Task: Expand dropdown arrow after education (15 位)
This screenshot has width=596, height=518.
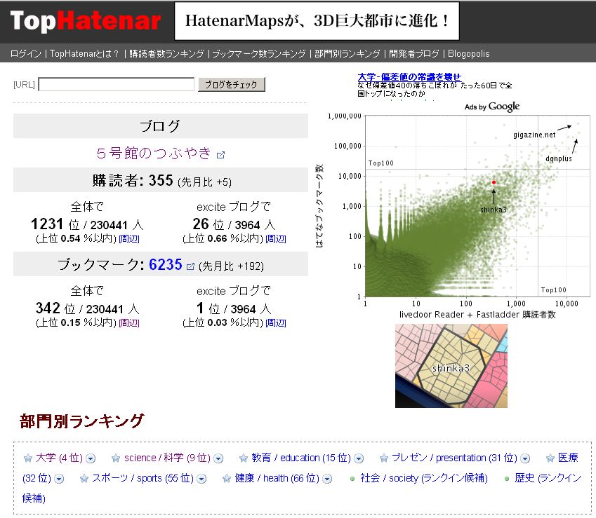Action: (359, 458)
